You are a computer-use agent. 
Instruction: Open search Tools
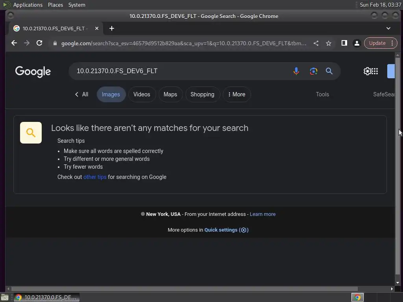(322, 94)
